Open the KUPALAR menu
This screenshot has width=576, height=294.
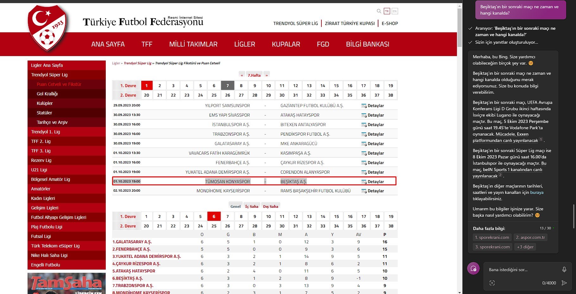pyautogui.click(x=286, y=44)
